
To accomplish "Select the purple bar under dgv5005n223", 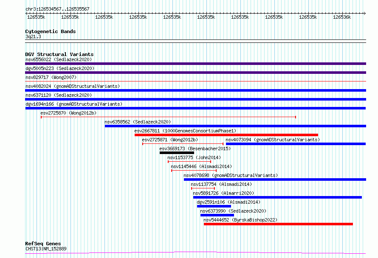I will pos(195,73).
